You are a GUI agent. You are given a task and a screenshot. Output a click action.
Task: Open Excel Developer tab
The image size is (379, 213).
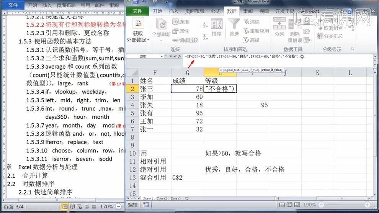tap(284, 11)
